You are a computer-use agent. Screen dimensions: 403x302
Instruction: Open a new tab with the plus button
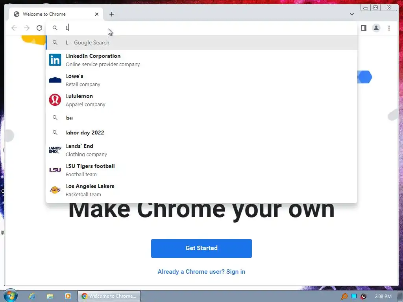click(x=111, y=14)
